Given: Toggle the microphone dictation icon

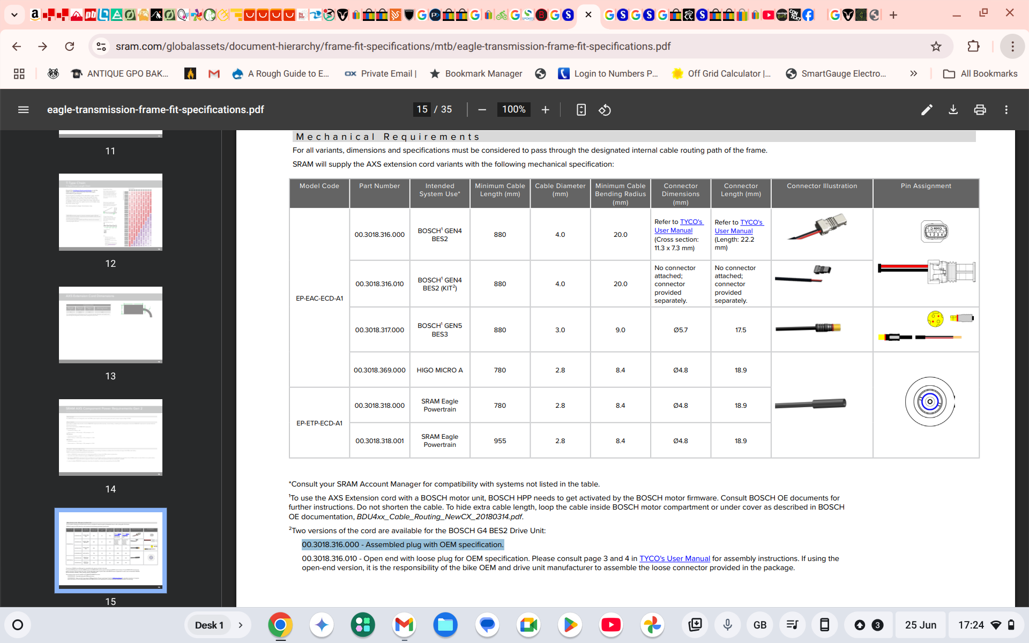Looking at the screenshot, I should click(x=727, y=625).
